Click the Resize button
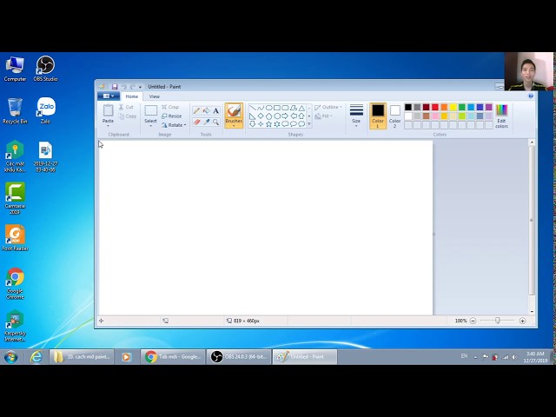556x417 pixels. click(x=172, y=116)
